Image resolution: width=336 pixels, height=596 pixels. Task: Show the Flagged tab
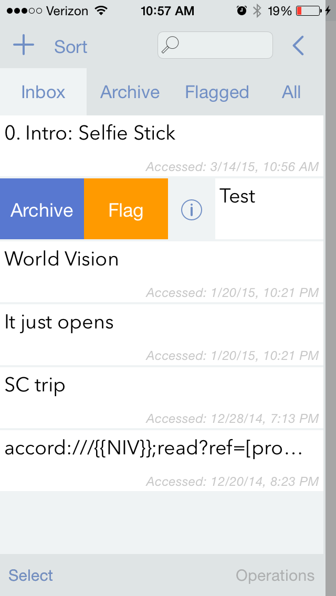[x=217, y=92]
